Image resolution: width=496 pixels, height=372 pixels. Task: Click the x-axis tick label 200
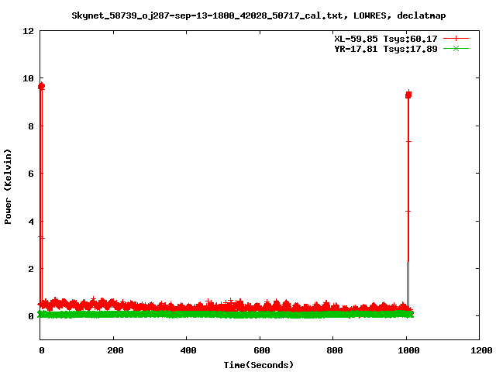[115, 350]
